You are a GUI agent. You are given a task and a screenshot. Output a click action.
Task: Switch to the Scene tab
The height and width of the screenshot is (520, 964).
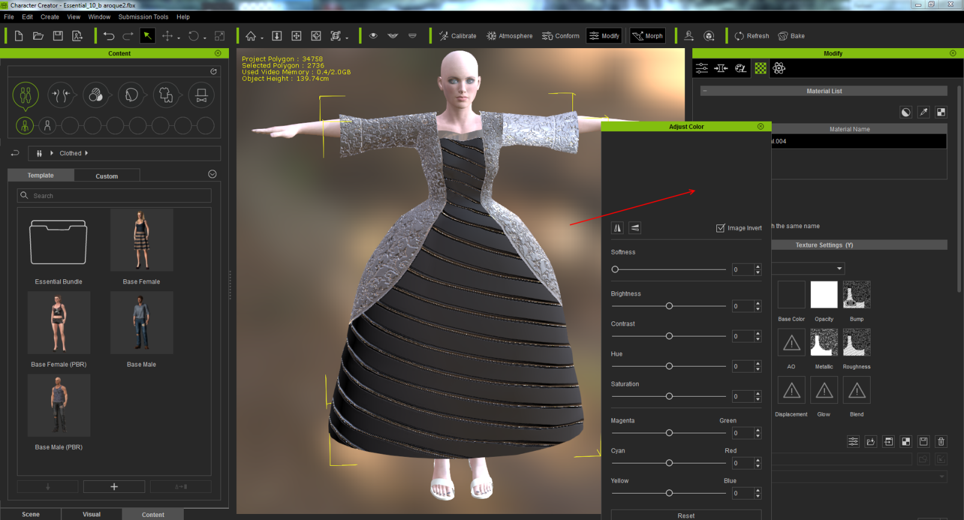click(x=31, y=515)
